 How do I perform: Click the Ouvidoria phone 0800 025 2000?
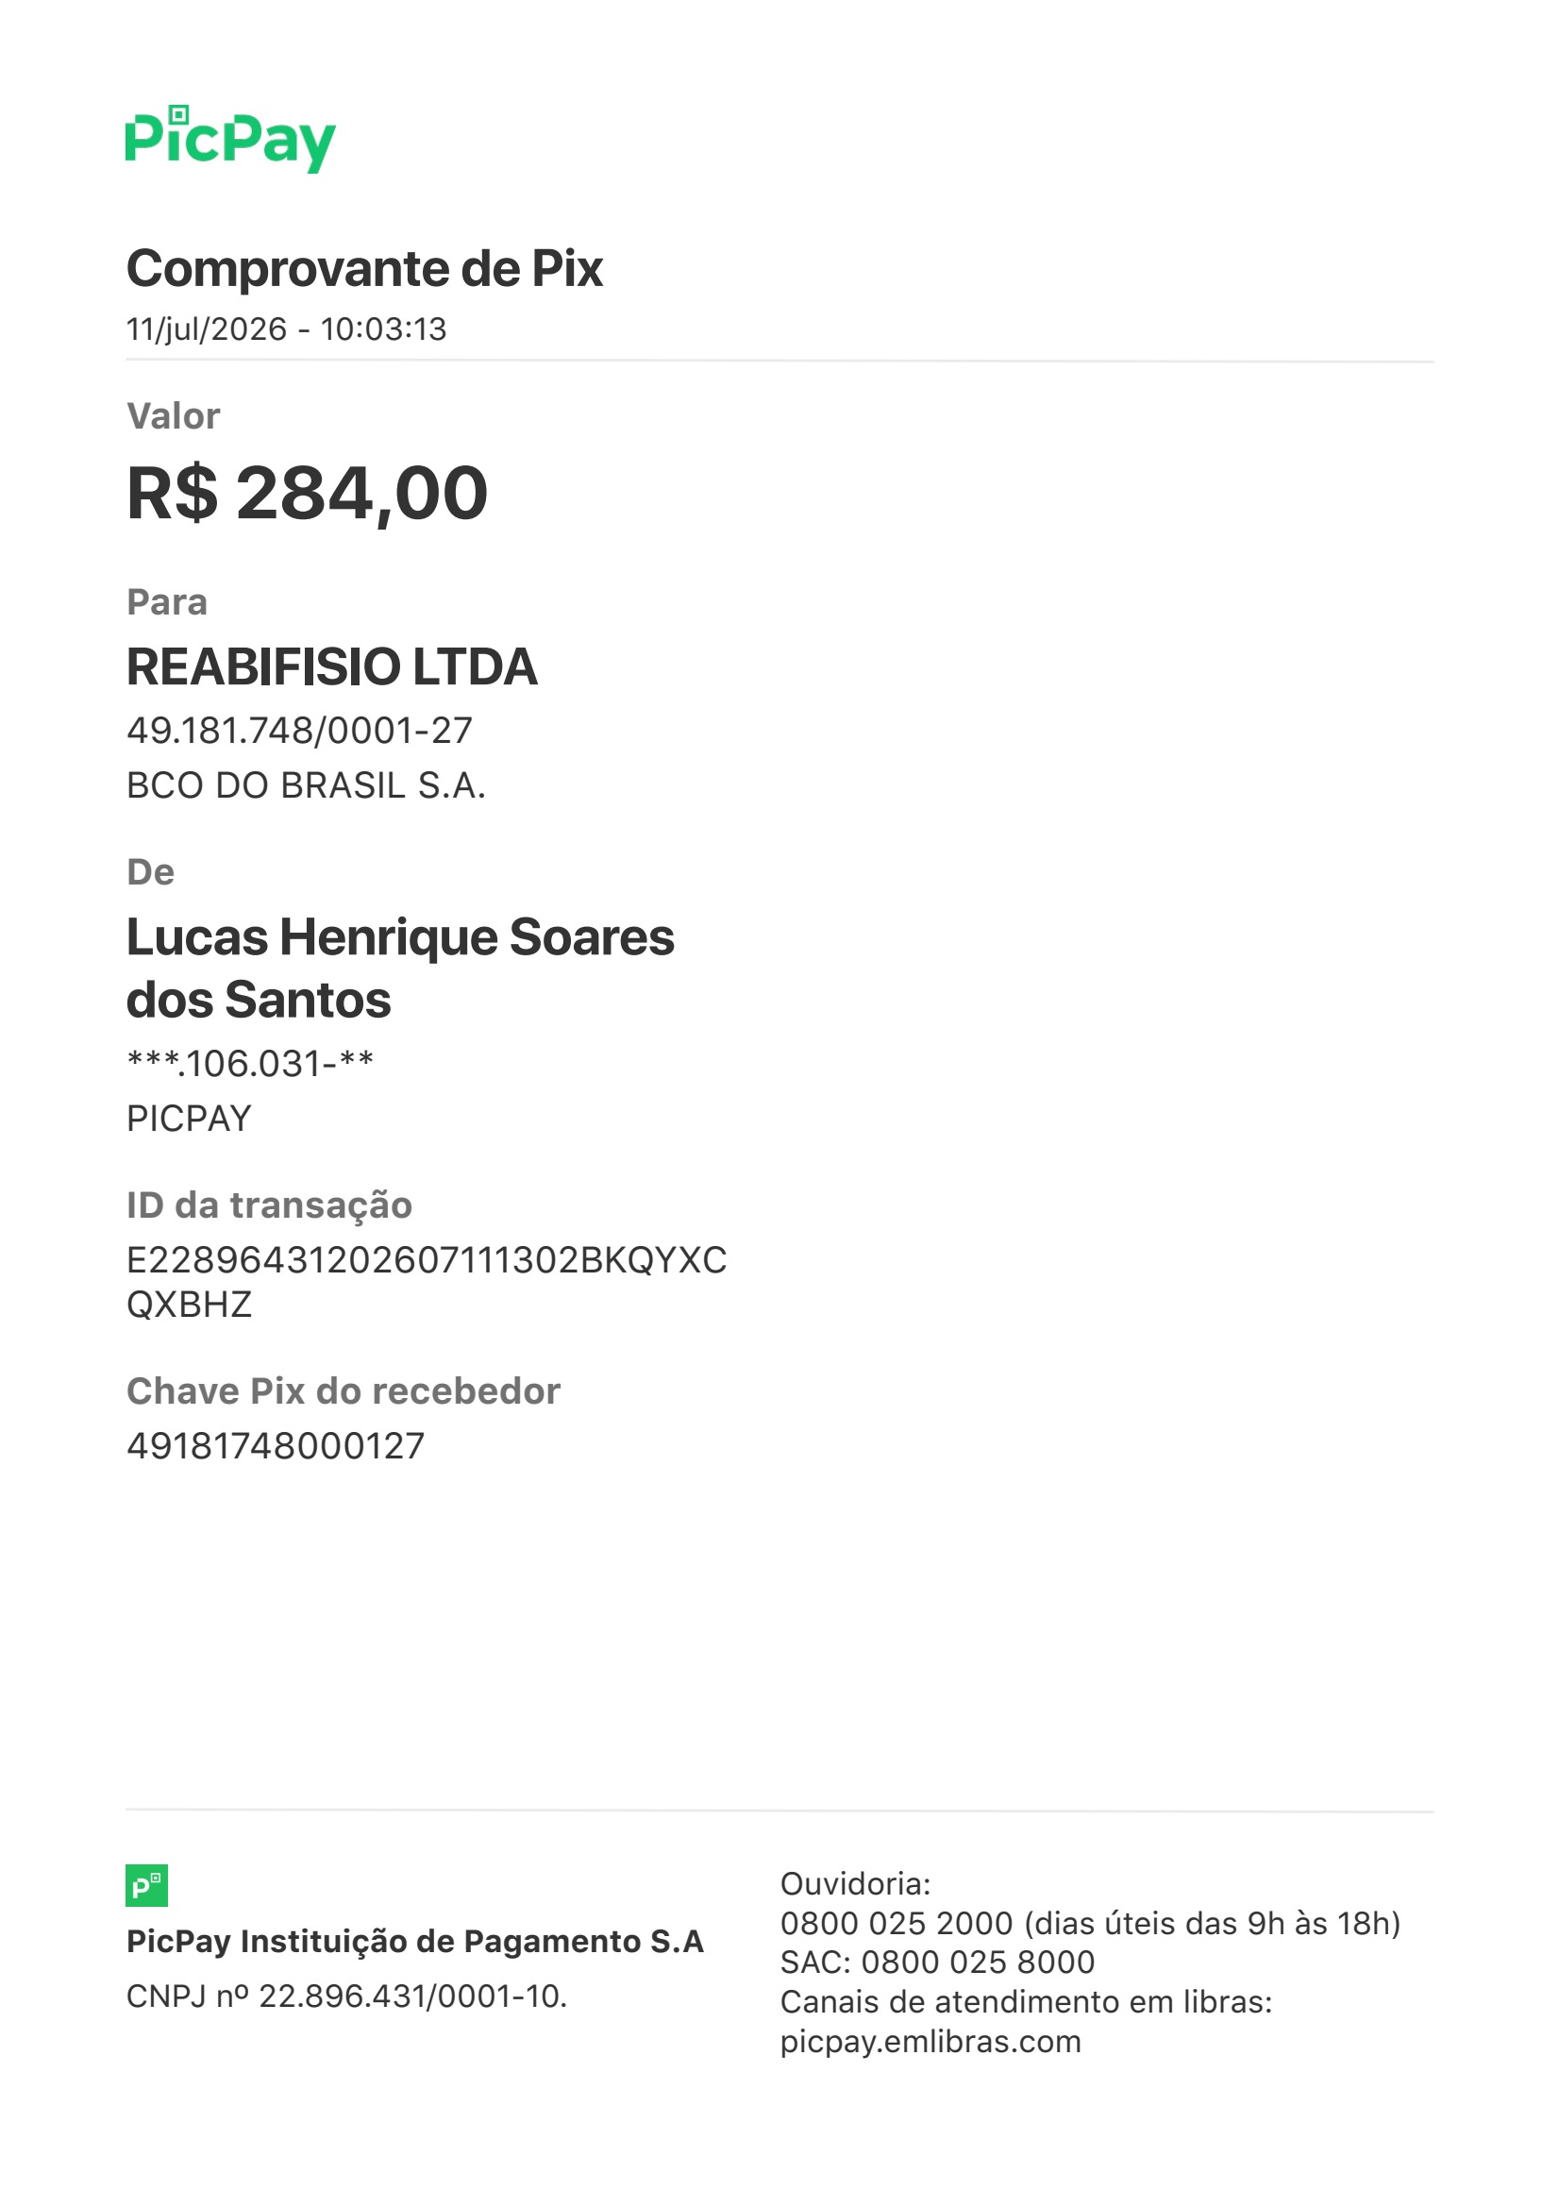pyautogui.click(x=896, y=1923)
